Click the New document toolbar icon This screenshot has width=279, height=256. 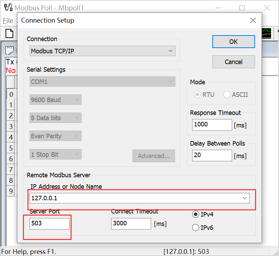tap(9, 33)
